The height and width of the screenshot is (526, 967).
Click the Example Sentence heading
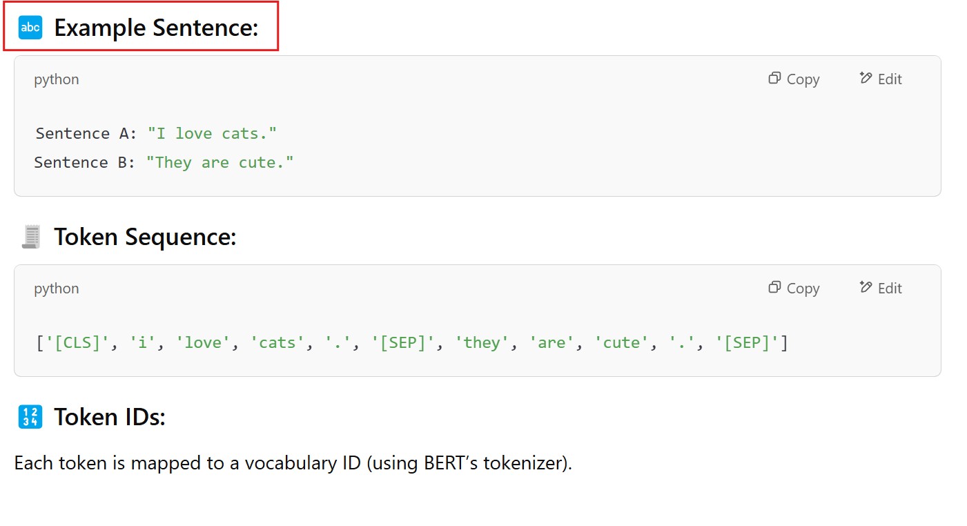pos(156,28)
